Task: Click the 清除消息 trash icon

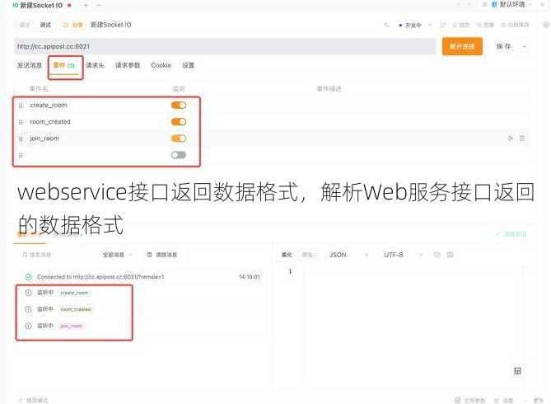Action: pyautogui.click(x=149, y=255)
